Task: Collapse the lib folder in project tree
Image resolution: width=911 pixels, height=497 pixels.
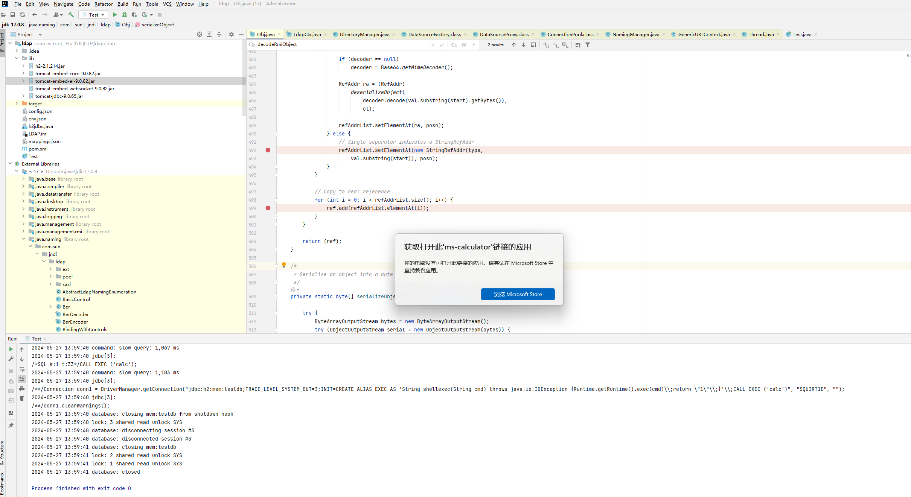Action: pyautogui.click(x=17, y=58)
